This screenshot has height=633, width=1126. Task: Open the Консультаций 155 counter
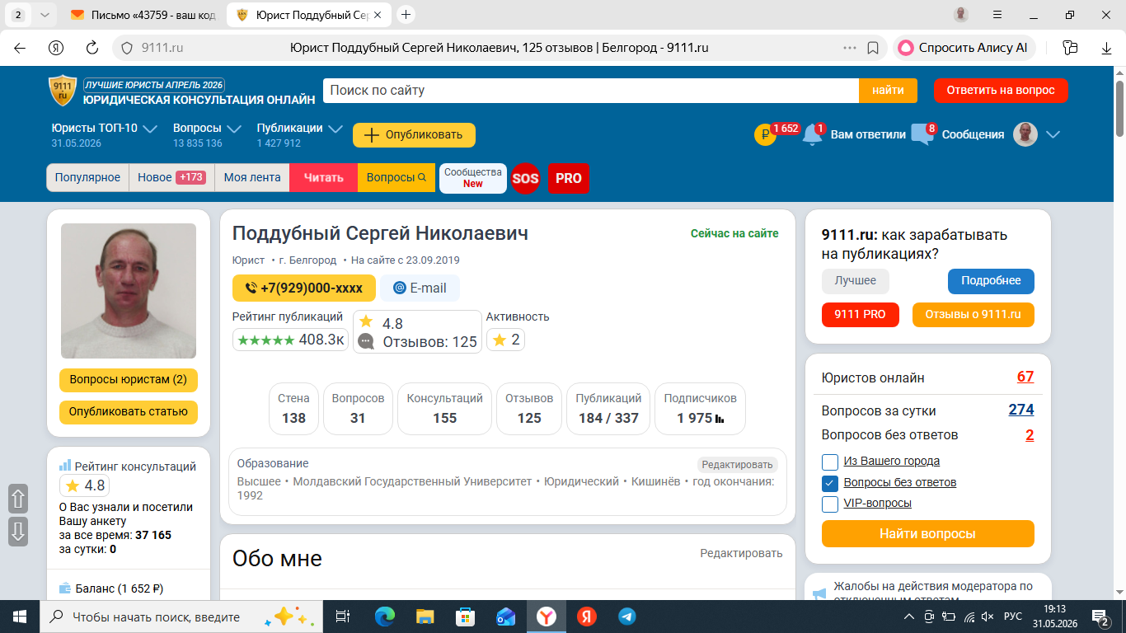point(444,408)
